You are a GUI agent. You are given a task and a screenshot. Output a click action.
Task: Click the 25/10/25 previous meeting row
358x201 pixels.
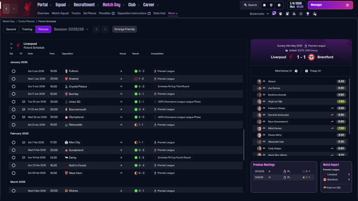point(284,171)
